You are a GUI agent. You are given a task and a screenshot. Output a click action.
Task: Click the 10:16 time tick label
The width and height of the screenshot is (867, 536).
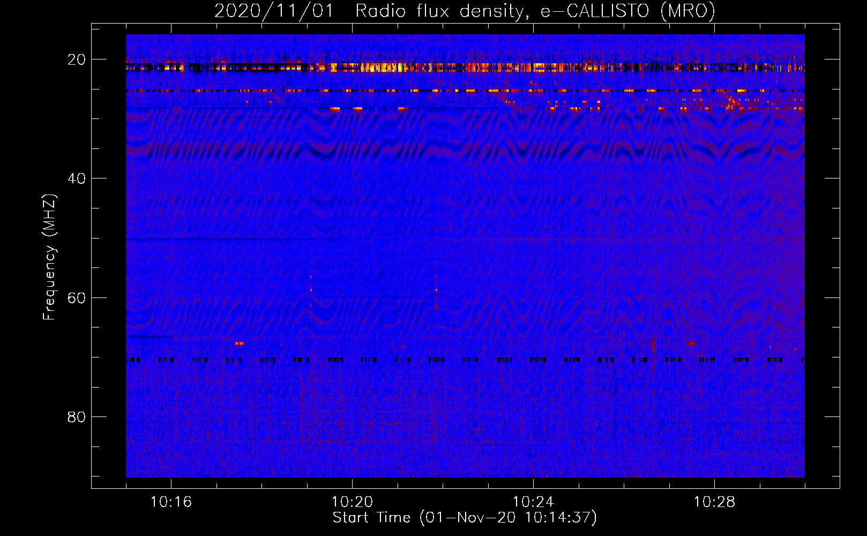(171, 502)
